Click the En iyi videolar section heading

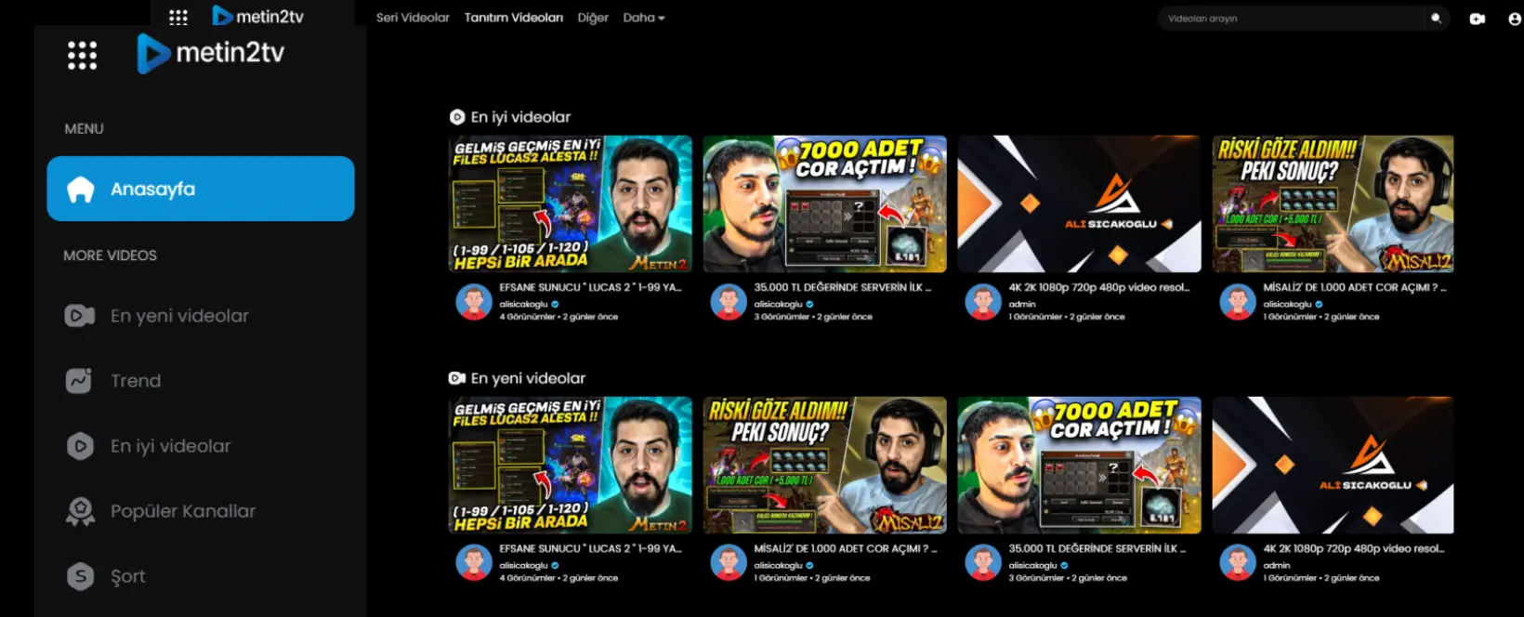click(x=510, y=117)
